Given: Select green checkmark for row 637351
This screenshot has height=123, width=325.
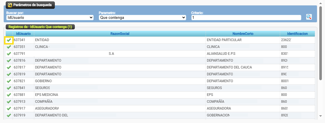Looking at the screenshot, I should 9,47.
